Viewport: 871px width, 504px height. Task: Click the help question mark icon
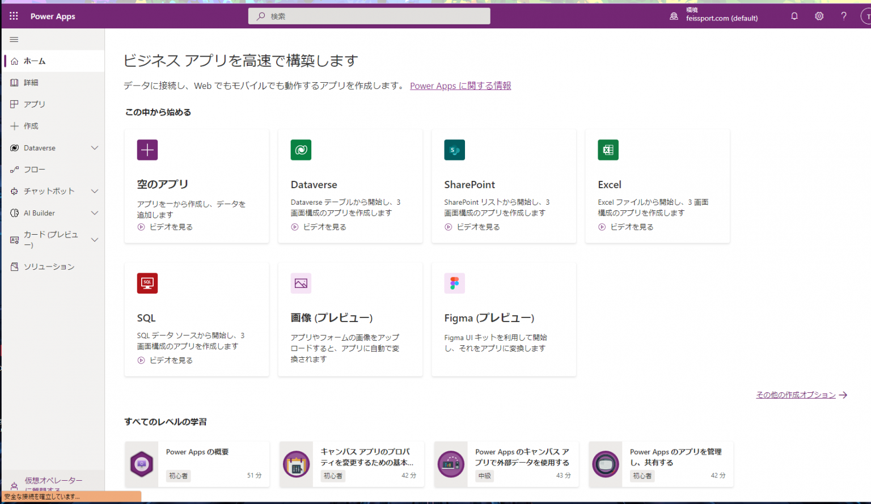[844, 16]
